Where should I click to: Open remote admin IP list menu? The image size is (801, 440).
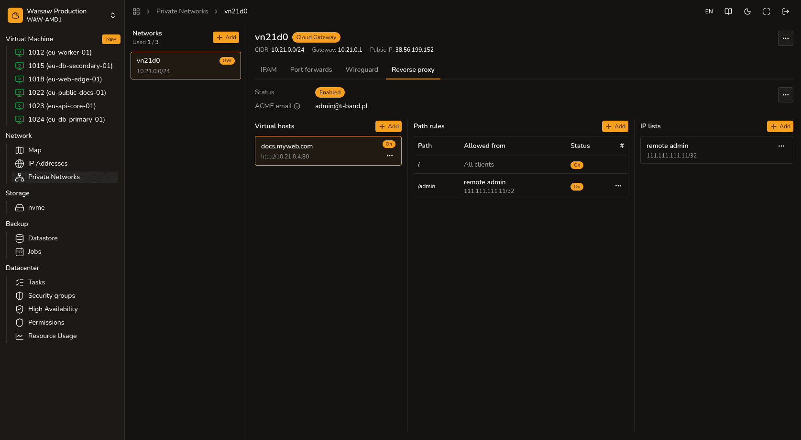click(781, 146)
